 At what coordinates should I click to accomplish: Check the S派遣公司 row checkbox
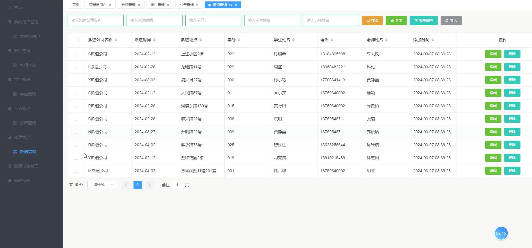(76, 54)
